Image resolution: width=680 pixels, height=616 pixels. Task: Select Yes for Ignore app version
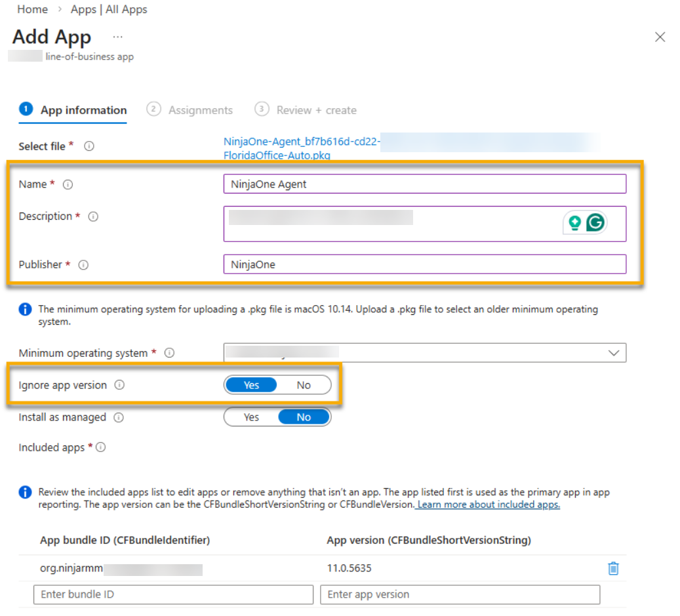251,385
